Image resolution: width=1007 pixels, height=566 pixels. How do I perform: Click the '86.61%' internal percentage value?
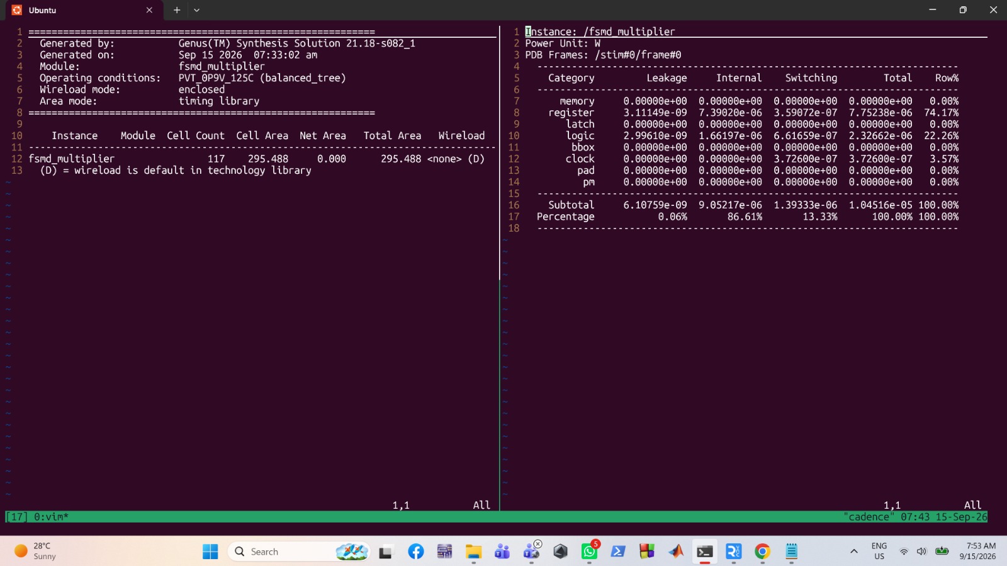pyautogui.click(x=745, y=217)
